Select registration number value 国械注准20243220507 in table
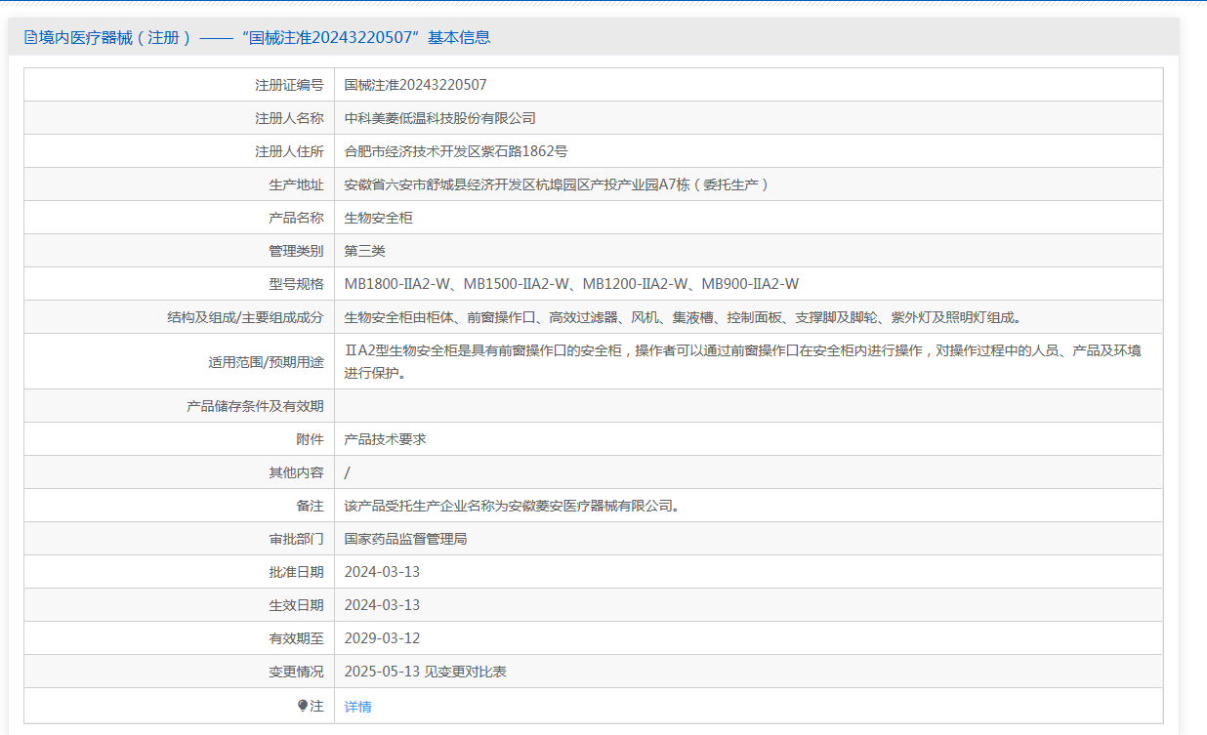 click(x=416, y=85)
